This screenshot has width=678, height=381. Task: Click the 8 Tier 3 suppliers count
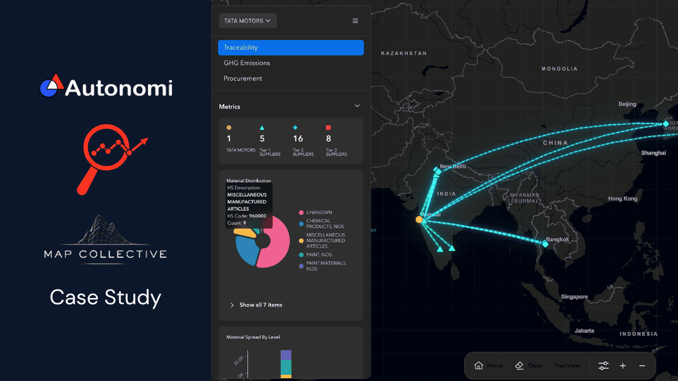click(328, 138)
